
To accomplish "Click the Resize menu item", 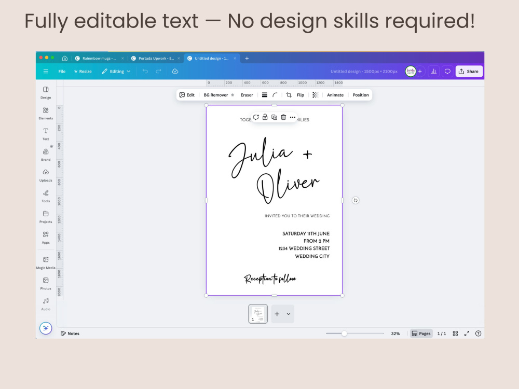I will 83,71.
